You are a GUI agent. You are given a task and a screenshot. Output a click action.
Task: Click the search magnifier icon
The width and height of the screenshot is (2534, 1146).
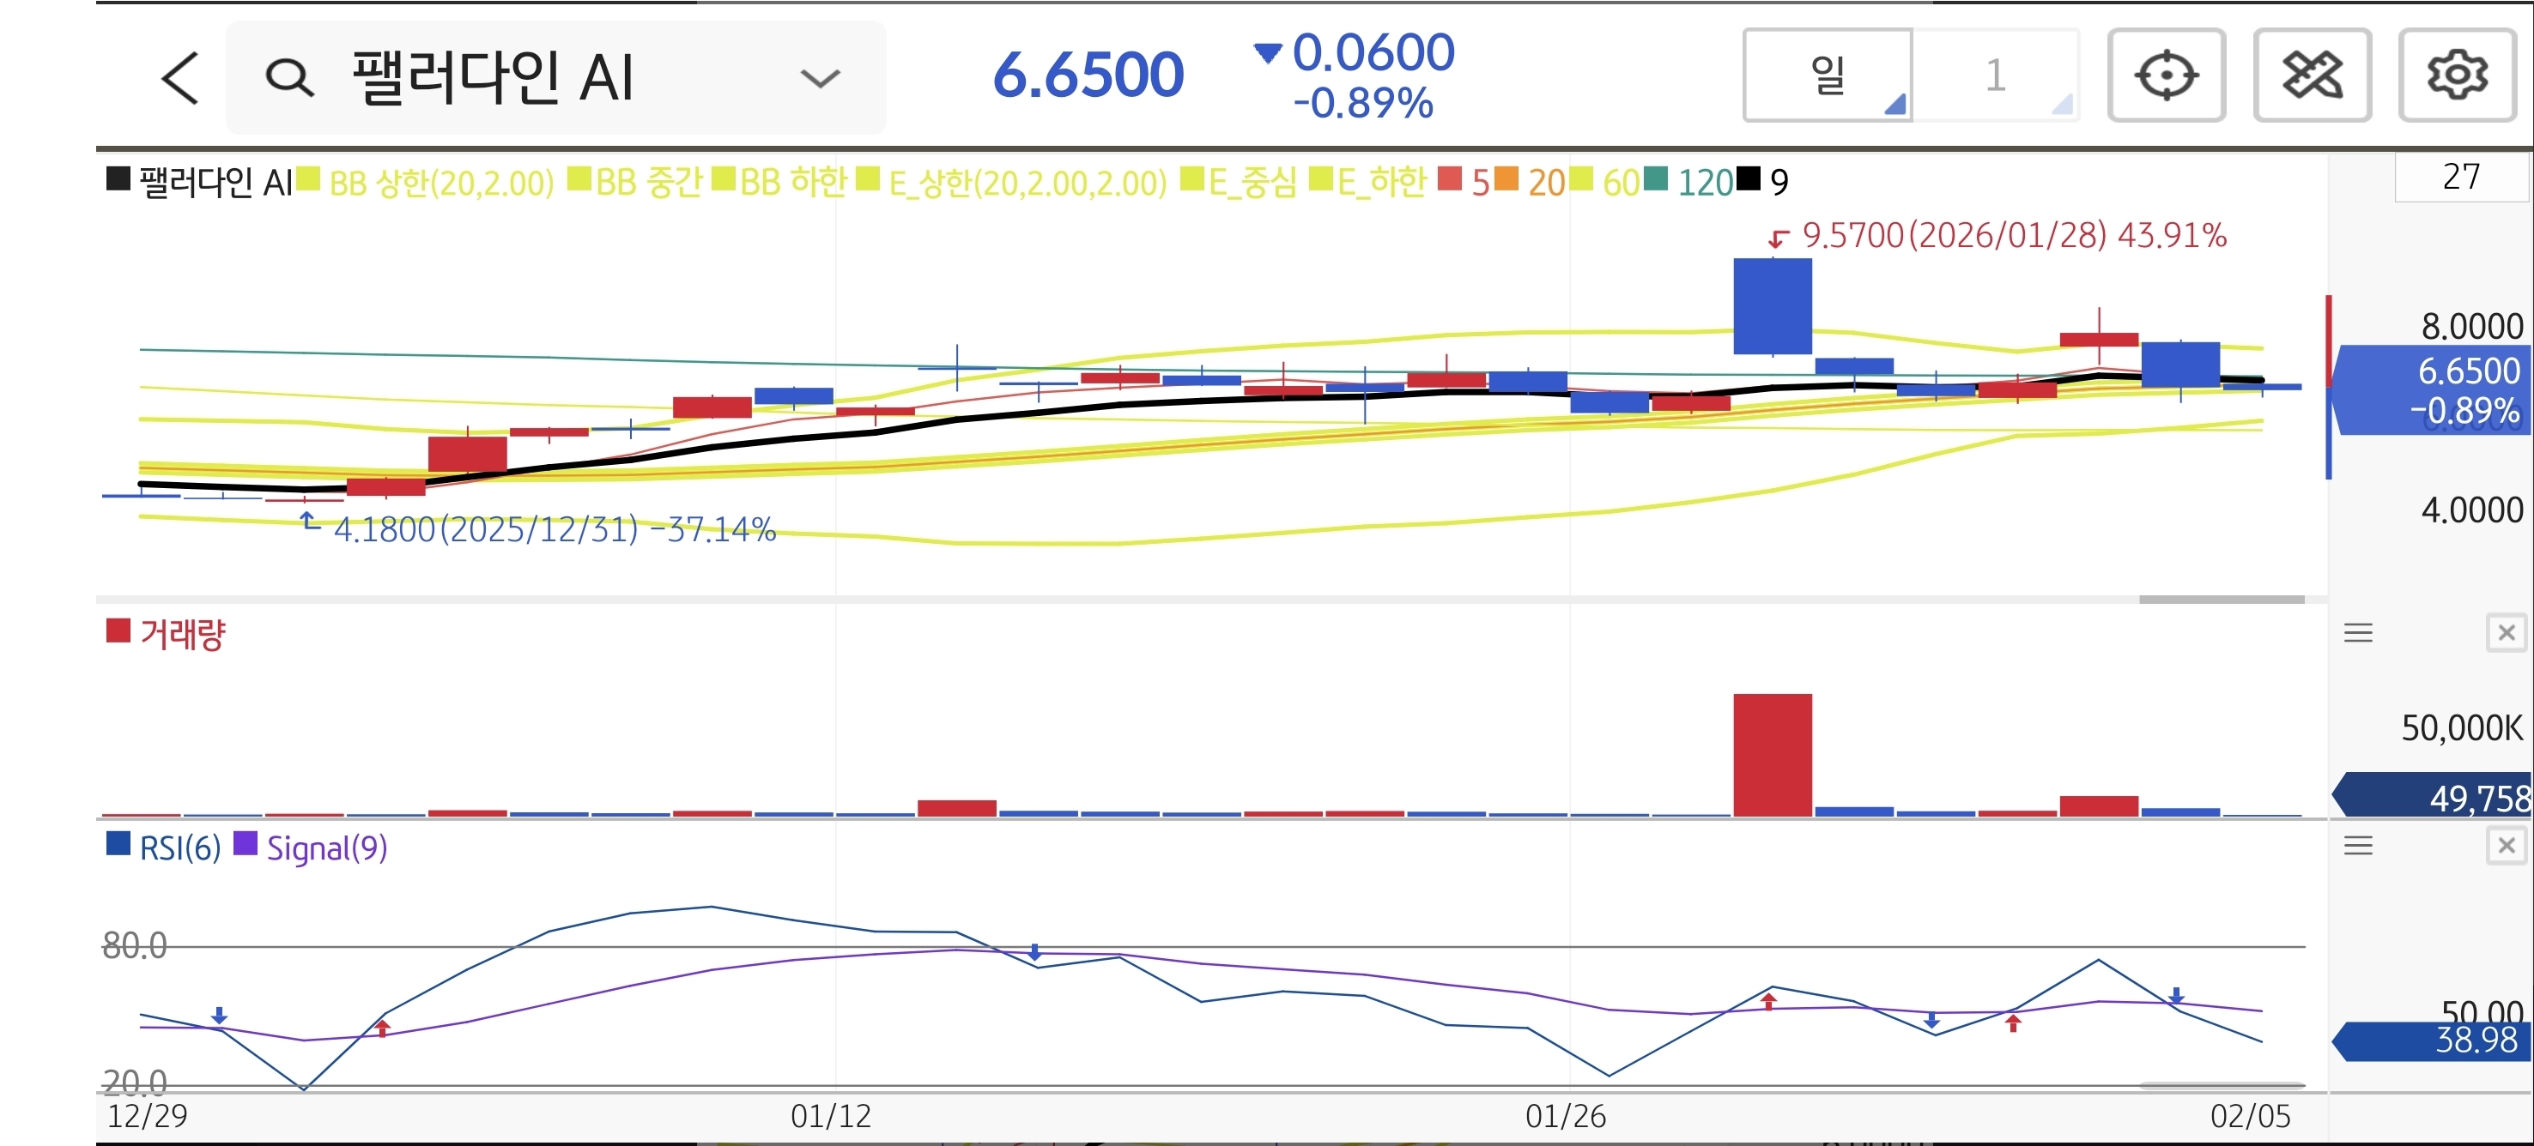click(290, 78)
